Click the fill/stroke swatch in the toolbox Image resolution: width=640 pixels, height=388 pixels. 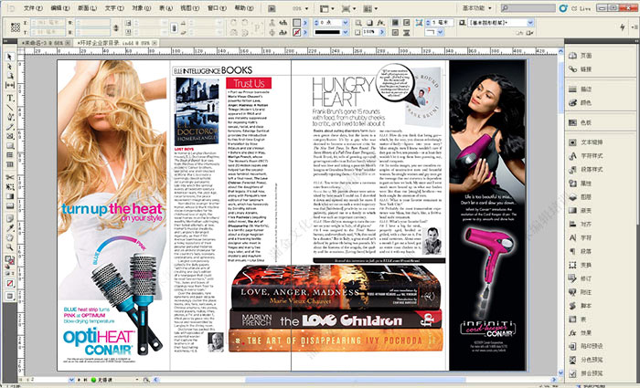pos(9,261)
